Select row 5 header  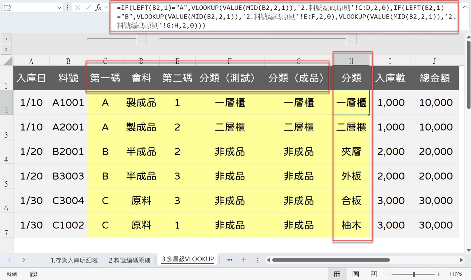[6, 176]
